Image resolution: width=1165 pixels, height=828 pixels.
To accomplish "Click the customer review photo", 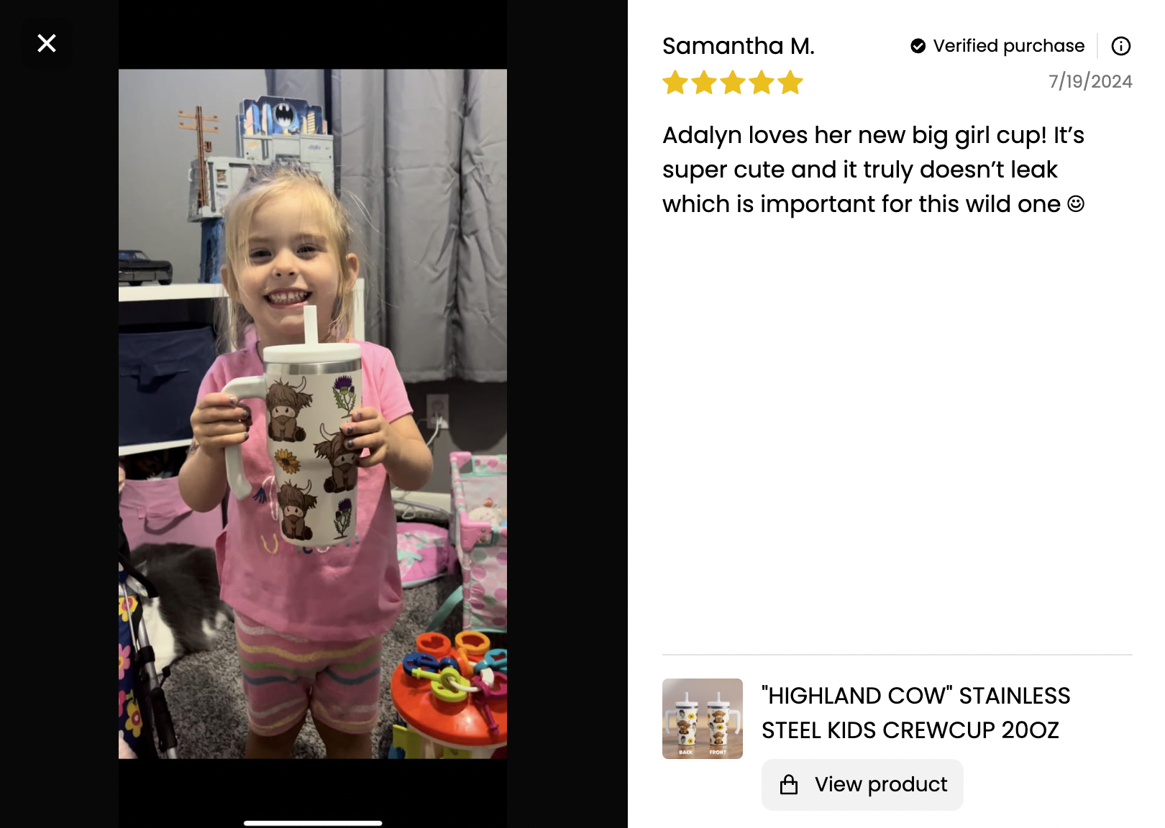I will point(313,414).
